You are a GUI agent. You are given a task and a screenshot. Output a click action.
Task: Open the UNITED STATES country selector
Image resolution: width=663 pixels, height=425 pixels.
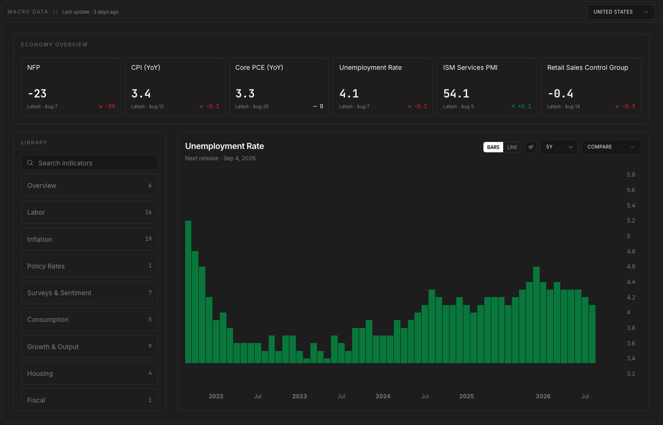coord(621,12)
